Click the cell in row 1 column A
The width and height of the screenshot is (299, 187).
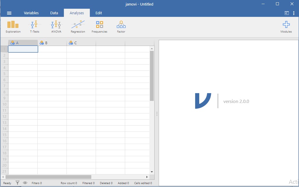pos(23,49)
